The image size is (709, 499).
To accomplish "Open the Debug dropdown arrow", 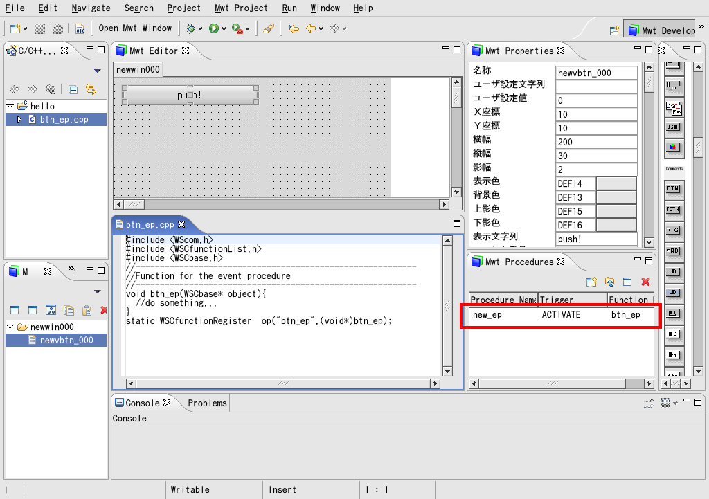I will pyautogui.click(x=200, y=29).
